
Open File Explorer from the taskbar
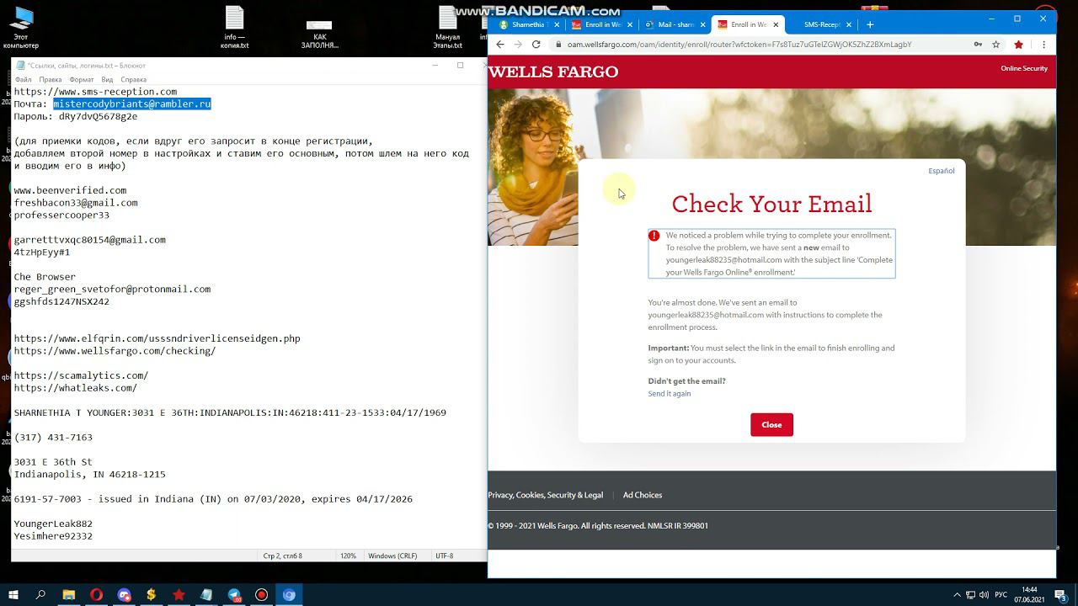68,595
